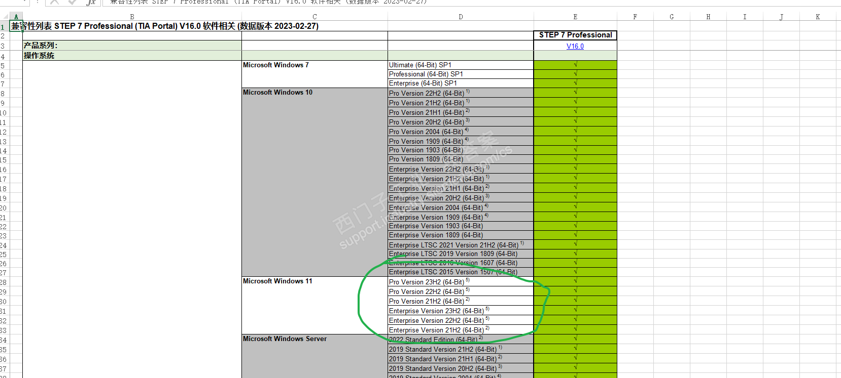The image size is (841, 378).
Task: Click 'Enterprise Version 1903 (64-Bit)' cell
Action: pyautogui.click(x=461, y=226)
